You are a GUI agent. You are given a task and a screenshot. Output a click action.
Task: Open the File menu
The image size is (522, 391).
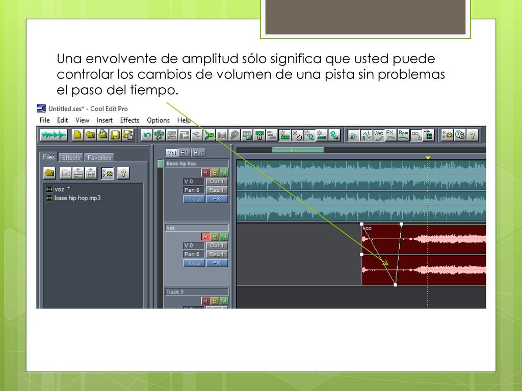[x=45, y=120]
